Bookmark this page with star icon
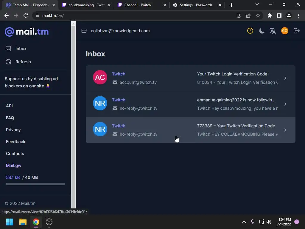Viewport: 305px width, 229px height. click(258, 16)
